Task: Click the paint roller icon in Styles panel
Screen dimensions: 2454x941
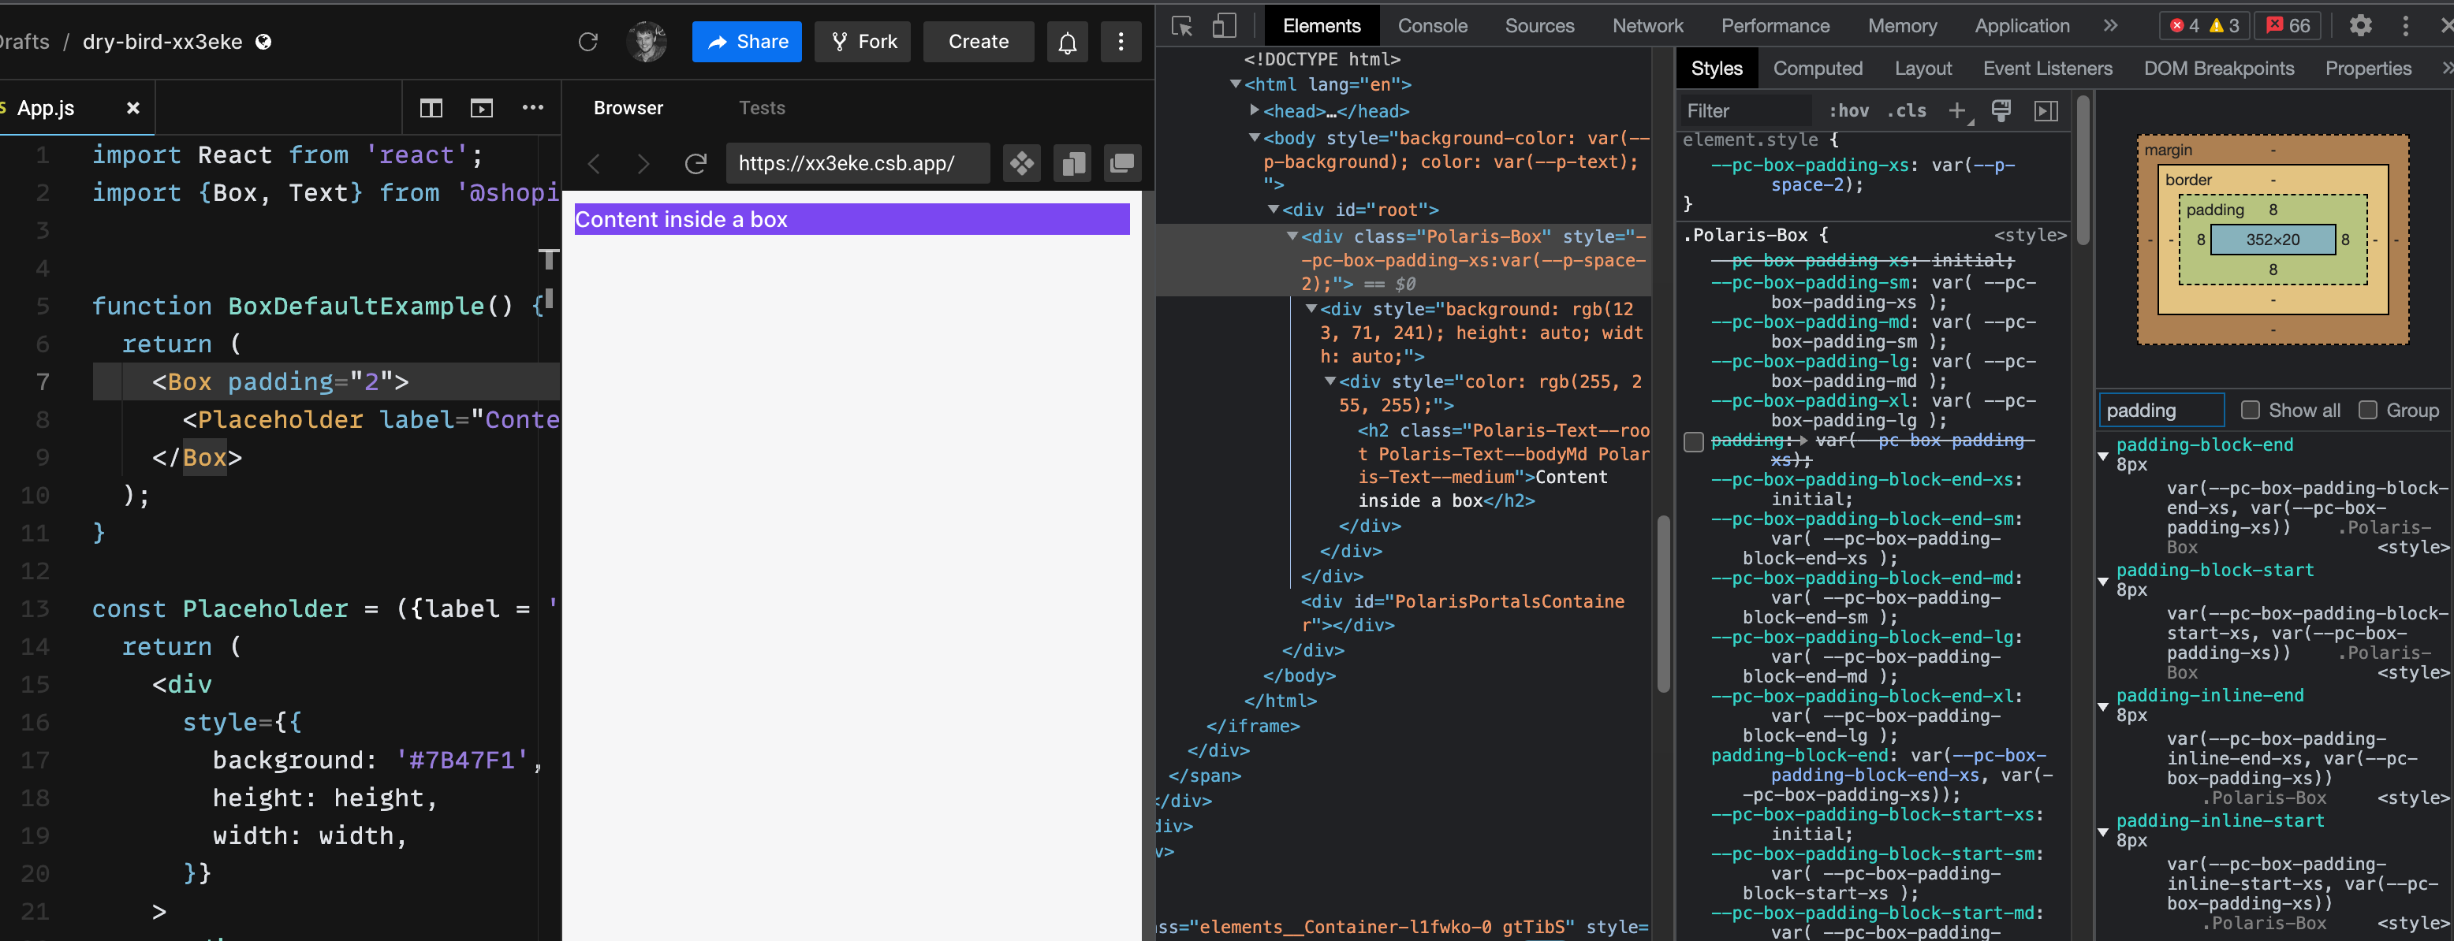Action: click(2001, 110)
